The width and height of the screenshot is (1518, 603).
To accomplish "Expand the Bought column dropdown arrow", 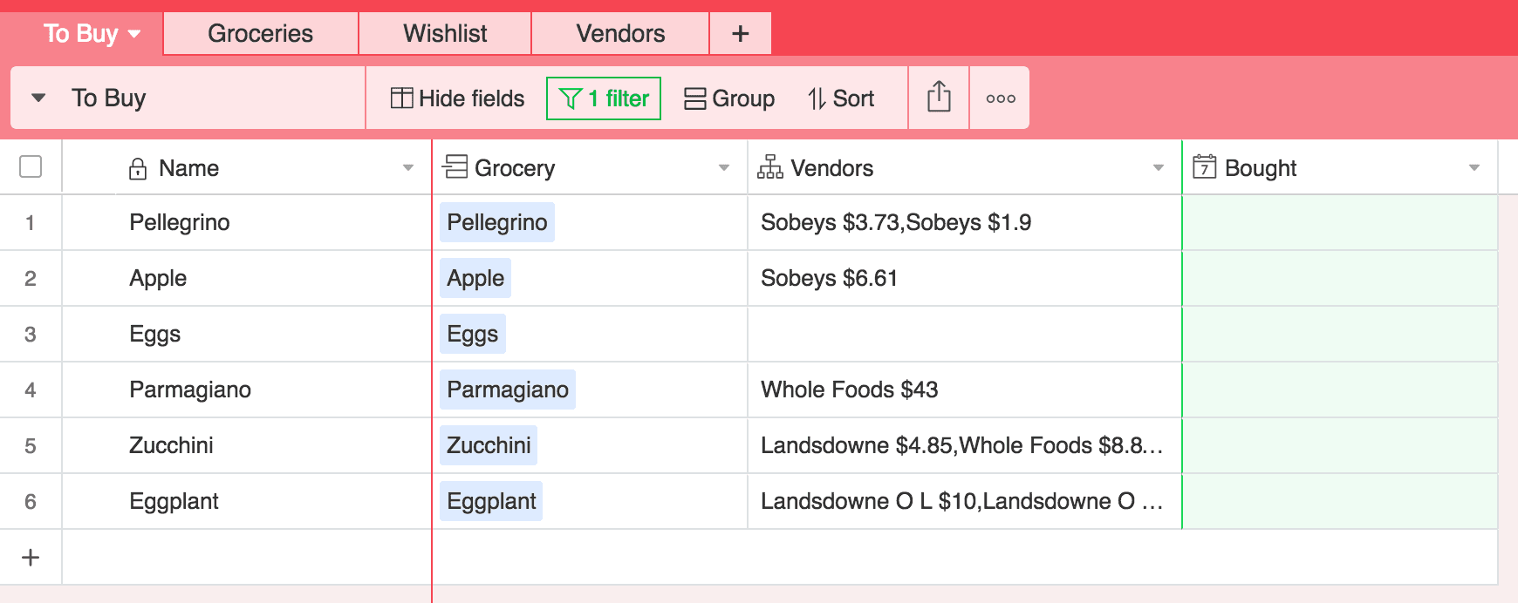I will coord(1474,168).
